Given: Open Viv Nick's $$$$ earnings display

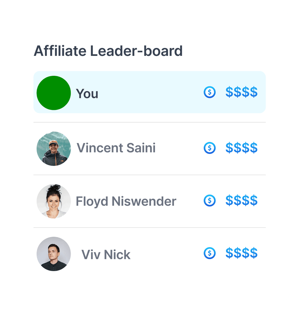Looking at the screenshot, I should pos(241,254).
